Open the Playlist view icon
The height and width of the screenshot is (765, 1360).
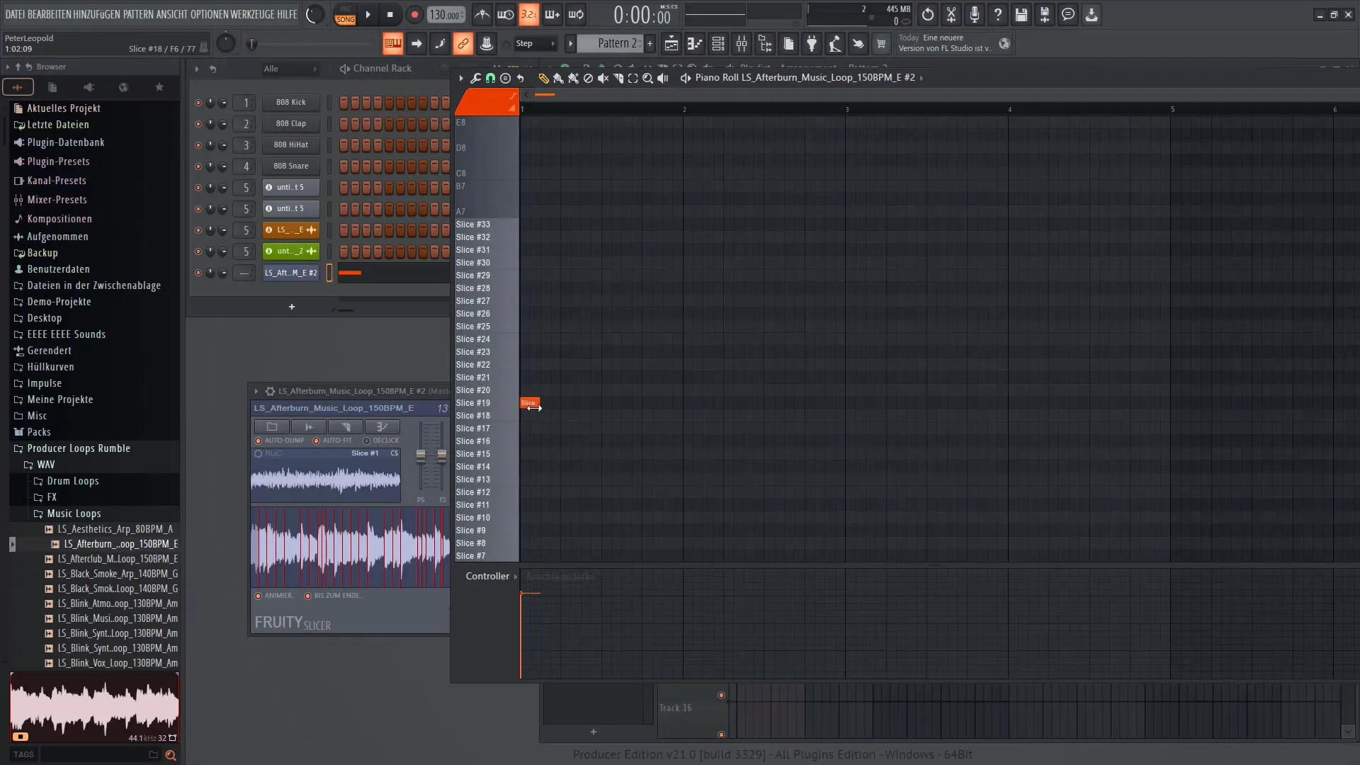pos(671,44)
